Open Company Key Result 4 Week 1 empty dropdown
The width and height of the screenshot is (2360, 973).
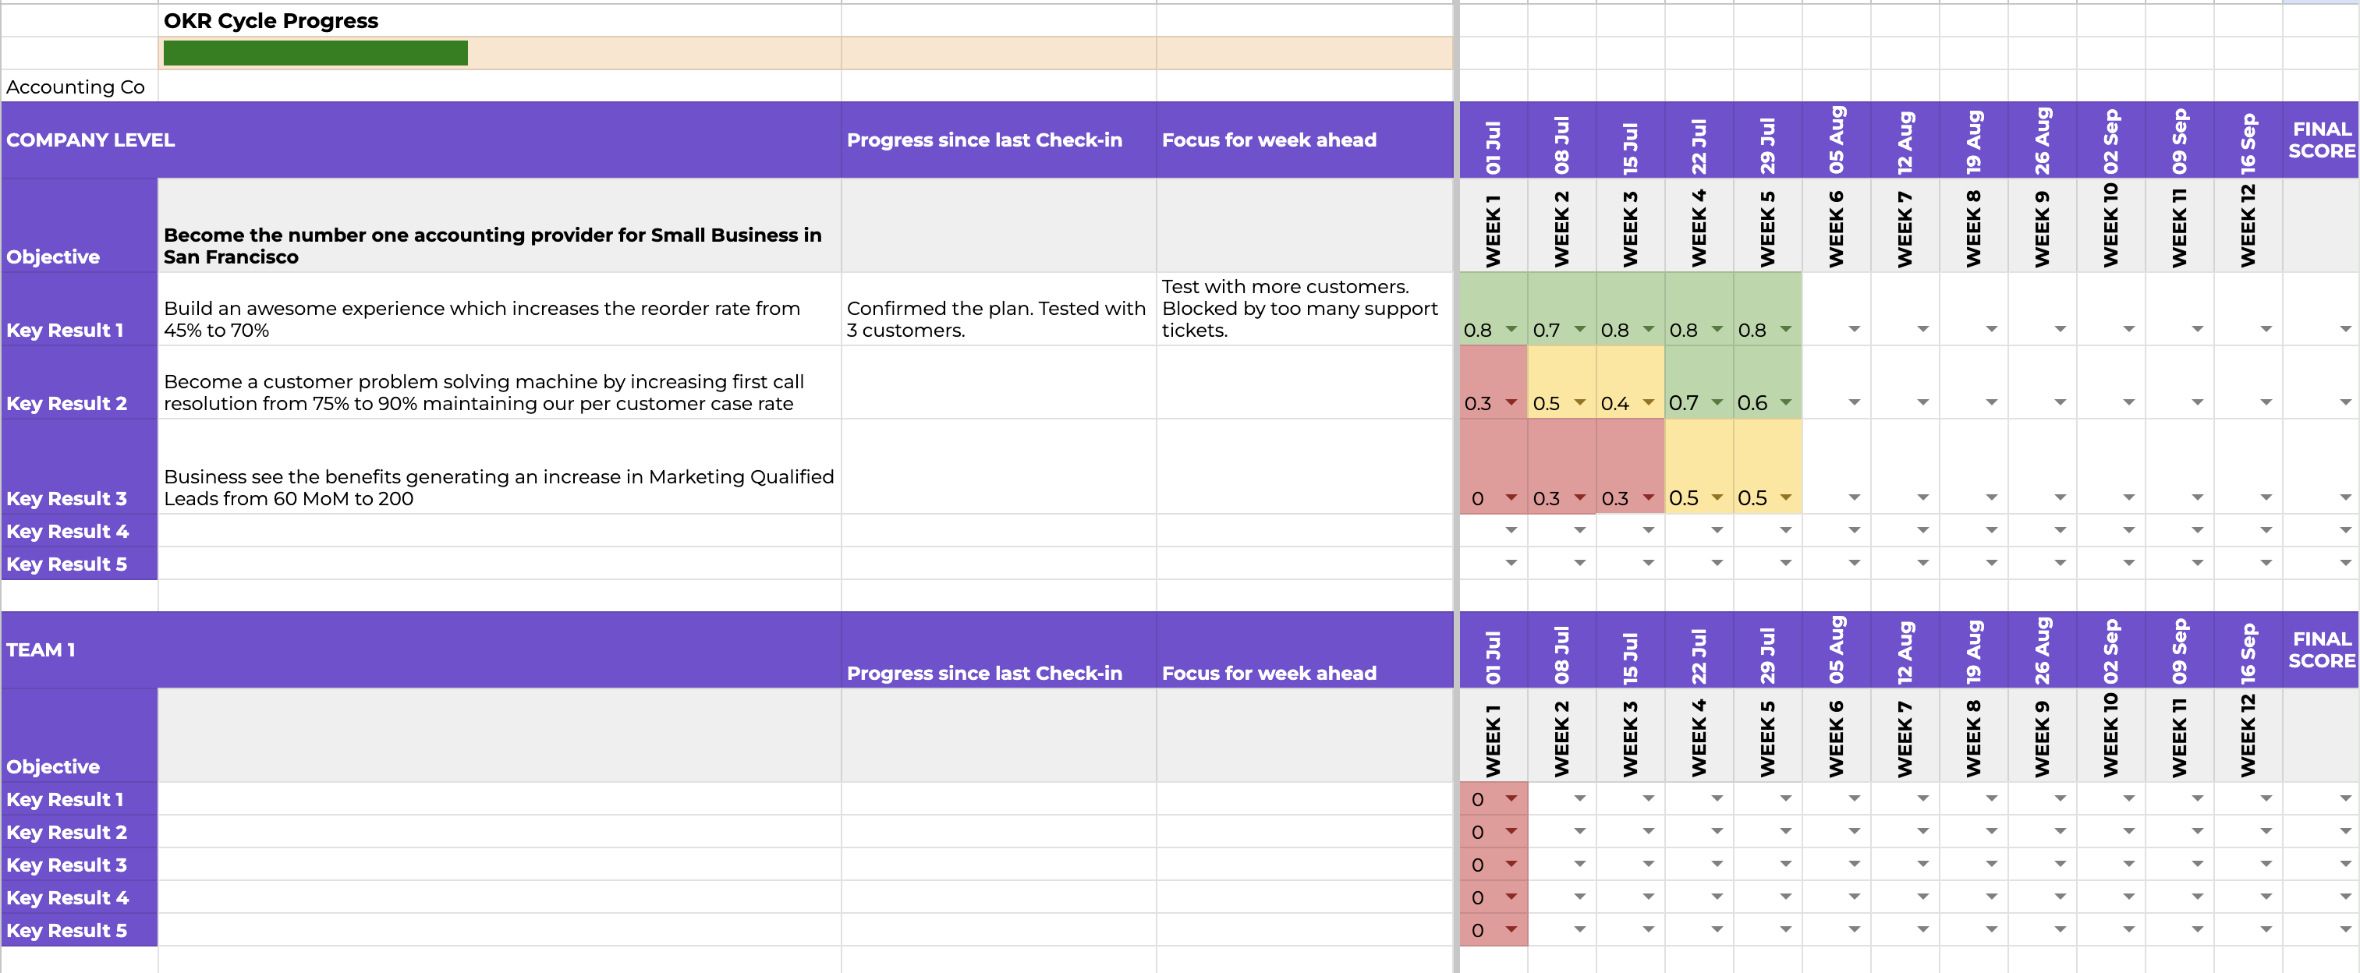[x=1511, y=530]
